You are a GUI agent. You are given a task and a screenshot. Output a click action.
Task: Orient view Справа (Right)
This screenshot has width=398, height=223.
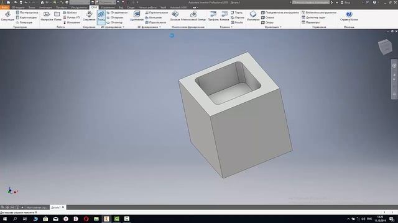tap(267, 17)
